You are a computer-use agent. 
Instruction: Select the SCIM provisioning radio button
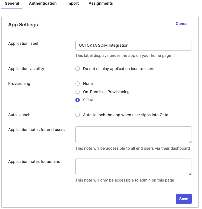coord(78,100)
